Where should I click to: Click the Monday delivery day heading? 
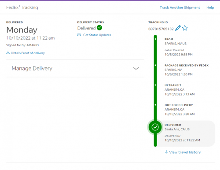[22, 30]
